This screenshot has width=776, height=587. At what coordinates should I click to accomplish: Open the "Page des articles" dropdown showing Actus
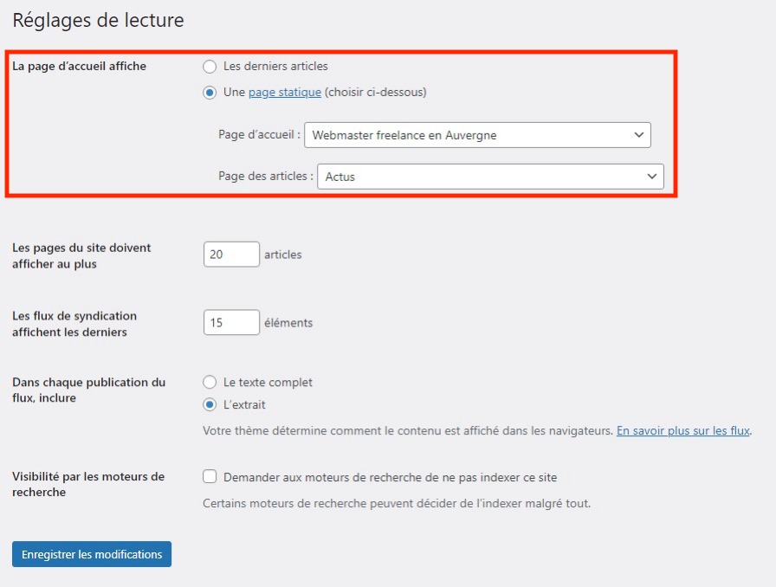click(490, 177)
